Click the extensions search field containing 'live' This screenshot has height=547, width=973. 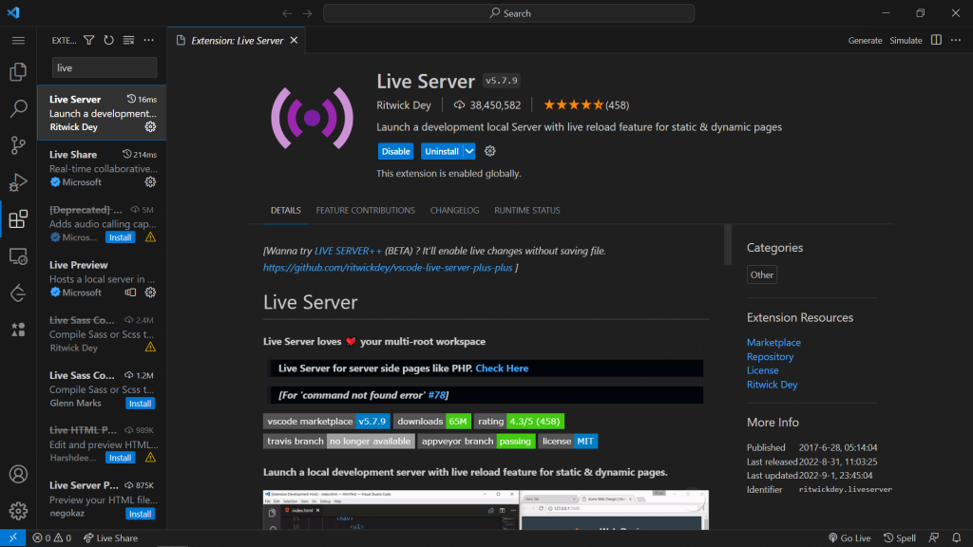coord(105,67)
